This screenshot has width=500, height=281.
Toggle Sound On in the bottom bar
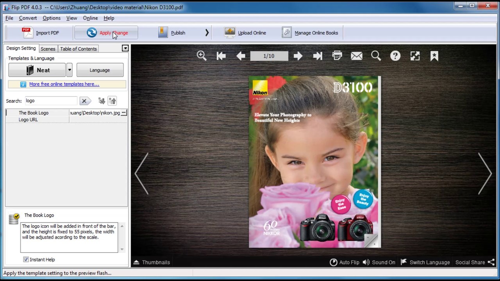(379, 262)
